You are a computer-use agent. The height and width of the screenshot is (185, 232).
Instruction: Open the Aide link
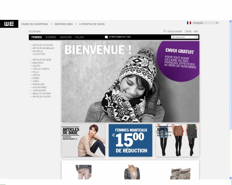click(196, 31)
